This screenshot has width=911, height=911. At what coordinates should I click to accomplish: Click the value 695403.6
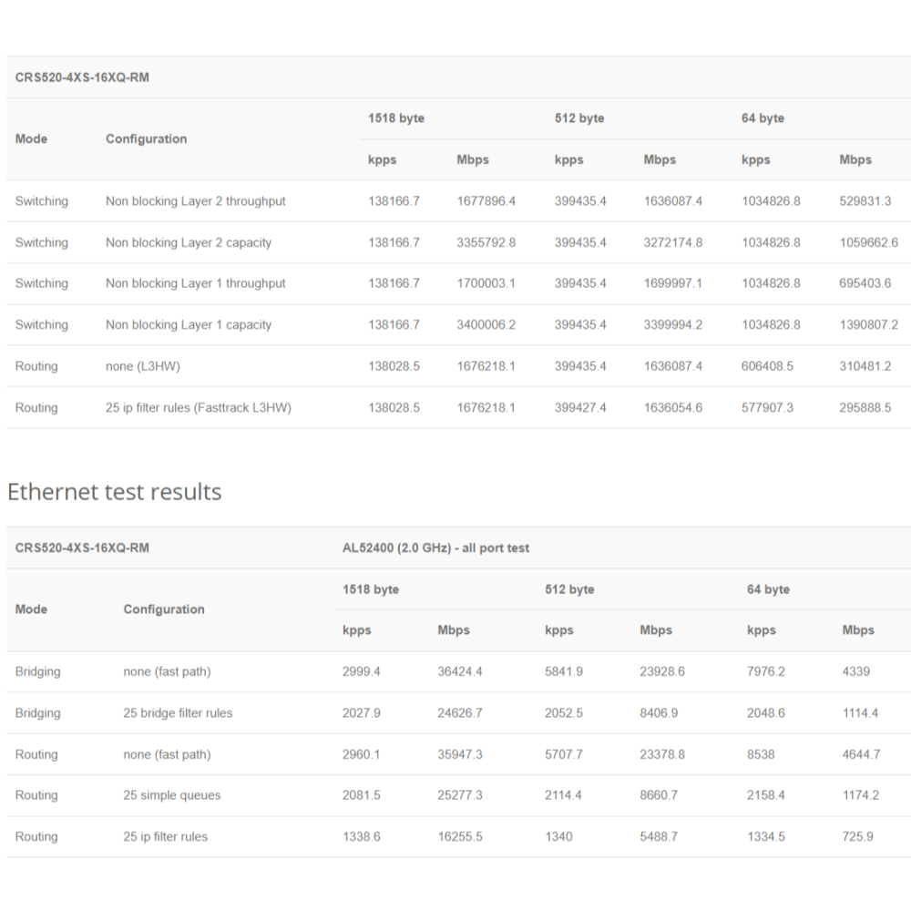[x=865, y=283]
